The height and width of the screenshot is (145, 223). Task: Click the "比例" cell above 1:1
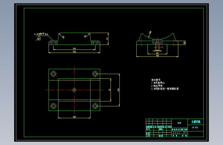tap(186, 130)
